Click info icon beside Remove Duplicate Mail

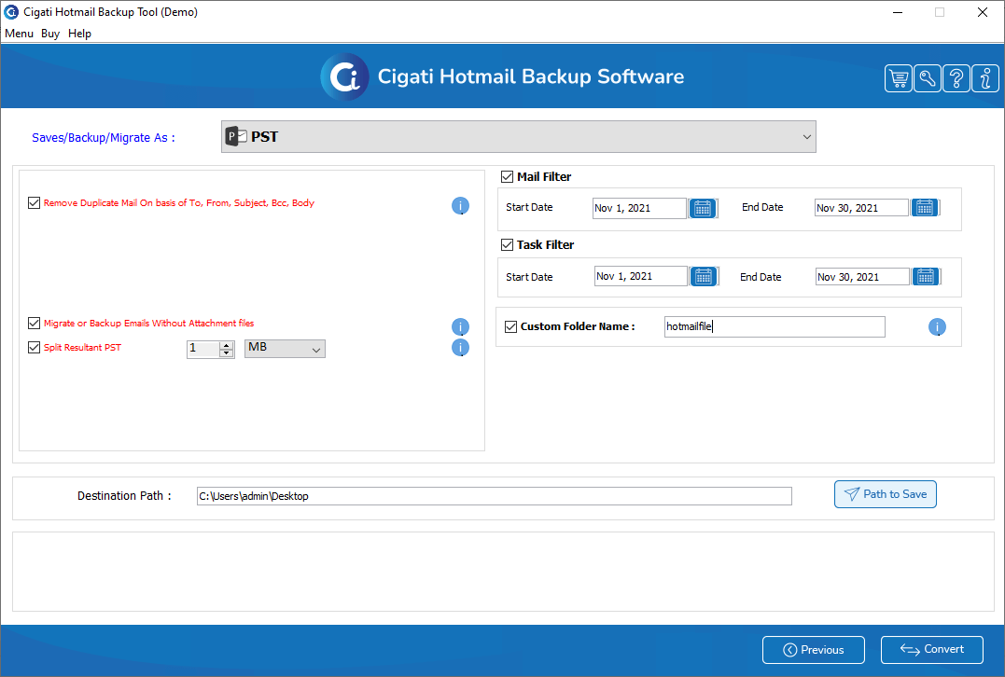click(460, 206)
